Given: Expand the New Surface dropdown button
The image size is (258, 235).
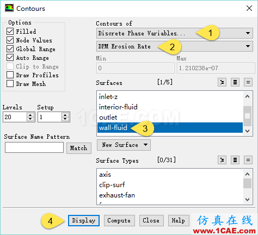Looking at the screenshot, I should 124,145.
